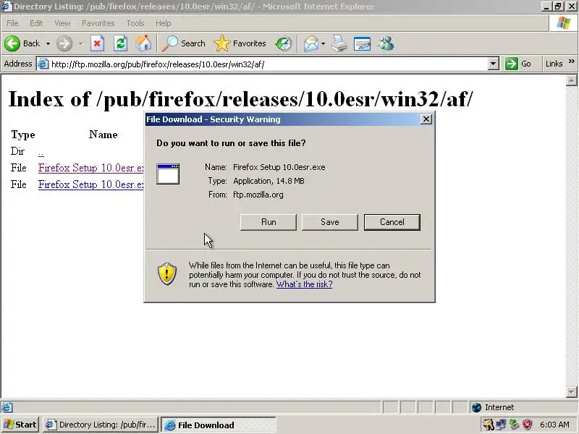
Task: Restore down the Internet Explorer window
Action: click(558, 7)
